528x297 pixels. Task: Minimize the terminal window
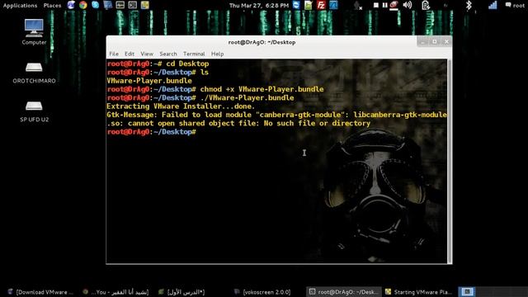coord(422,42)
